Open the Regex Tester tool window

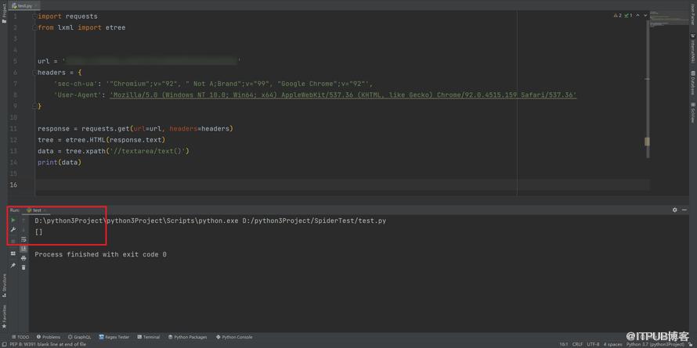114,337
